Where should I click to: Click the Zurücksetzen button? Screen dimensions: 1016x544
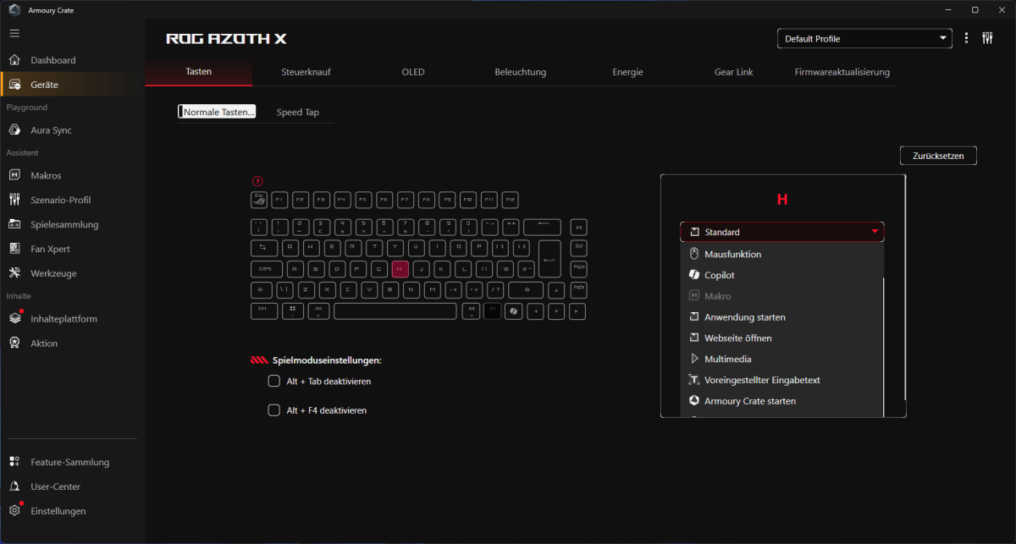coord(938,156)
